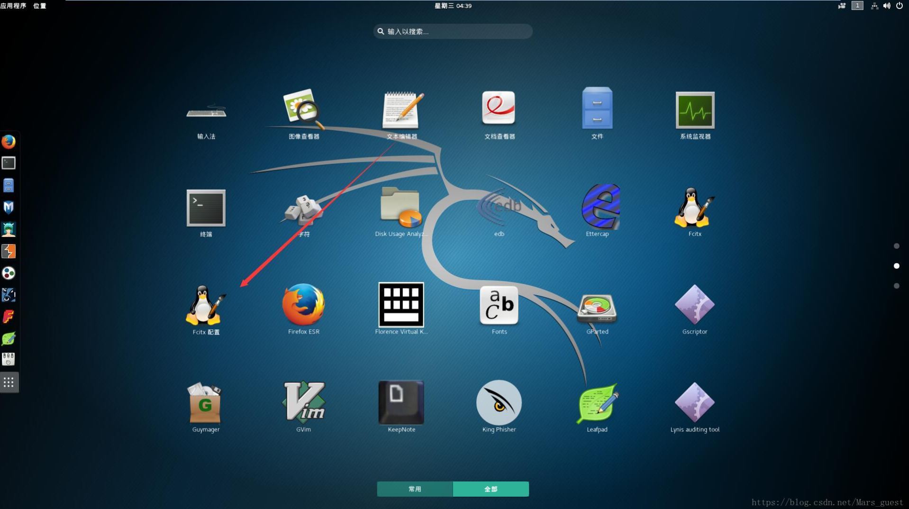Toggle the show applications grid button

click(9, 382)
